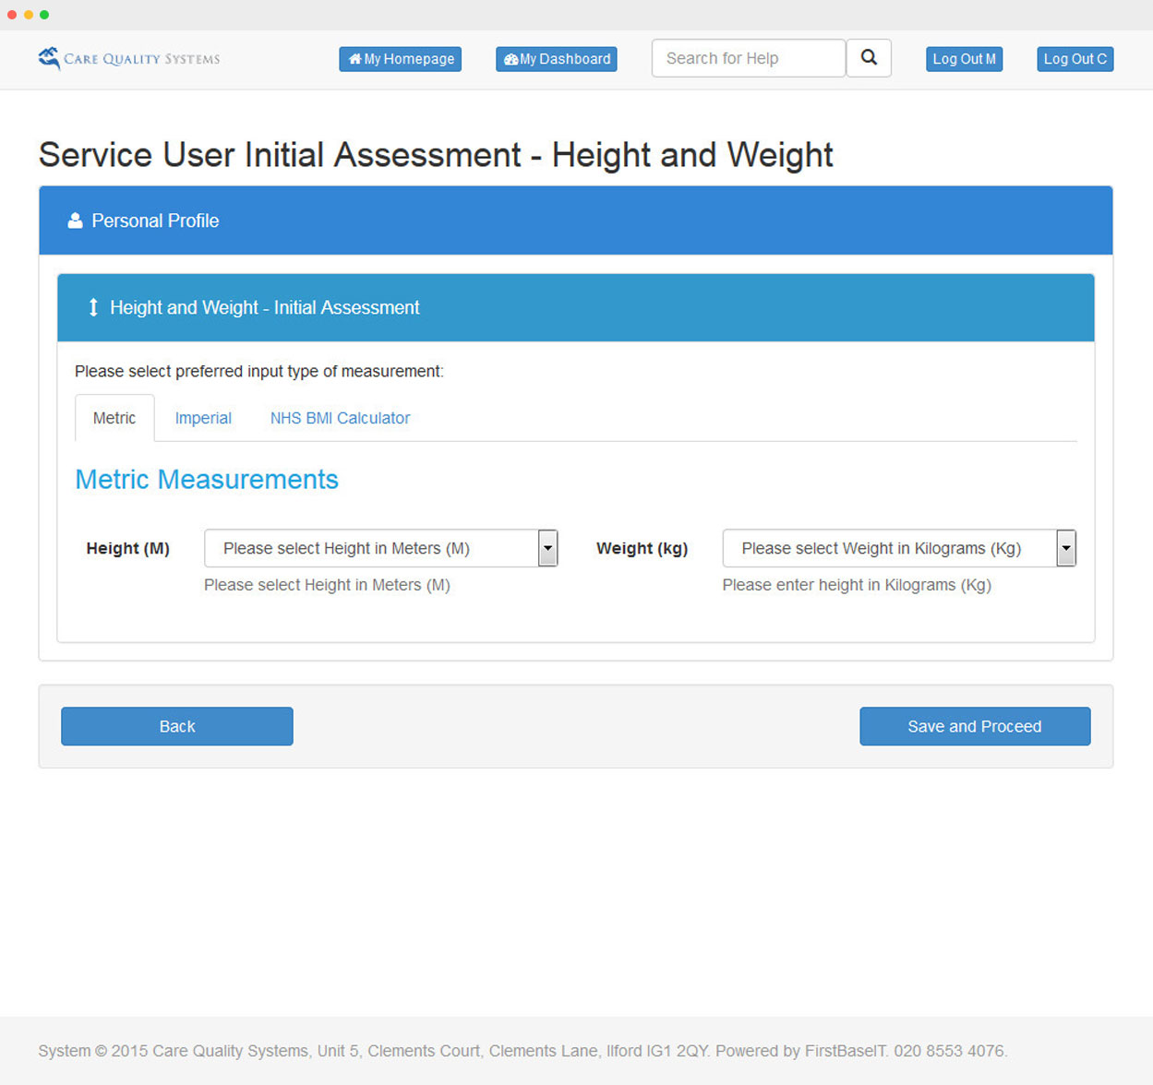The width and height of the screenshot is (1153, 1085).
Task: Open the NHS BMI Calculator tab
Action: [x=340, y=418]
